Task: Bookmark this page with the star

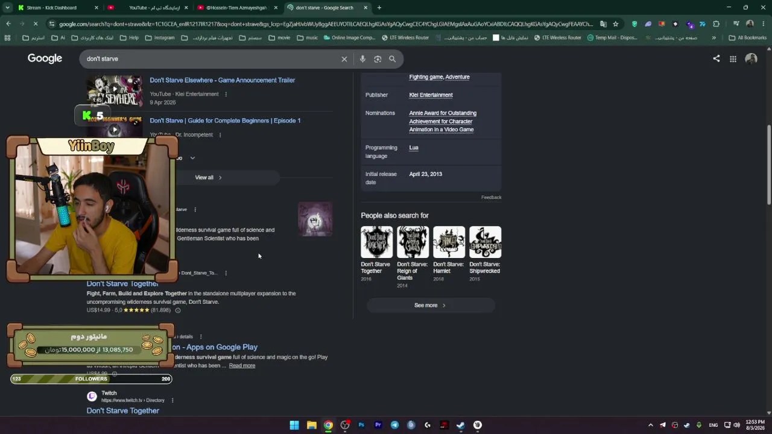Action: tap(615, 24)
